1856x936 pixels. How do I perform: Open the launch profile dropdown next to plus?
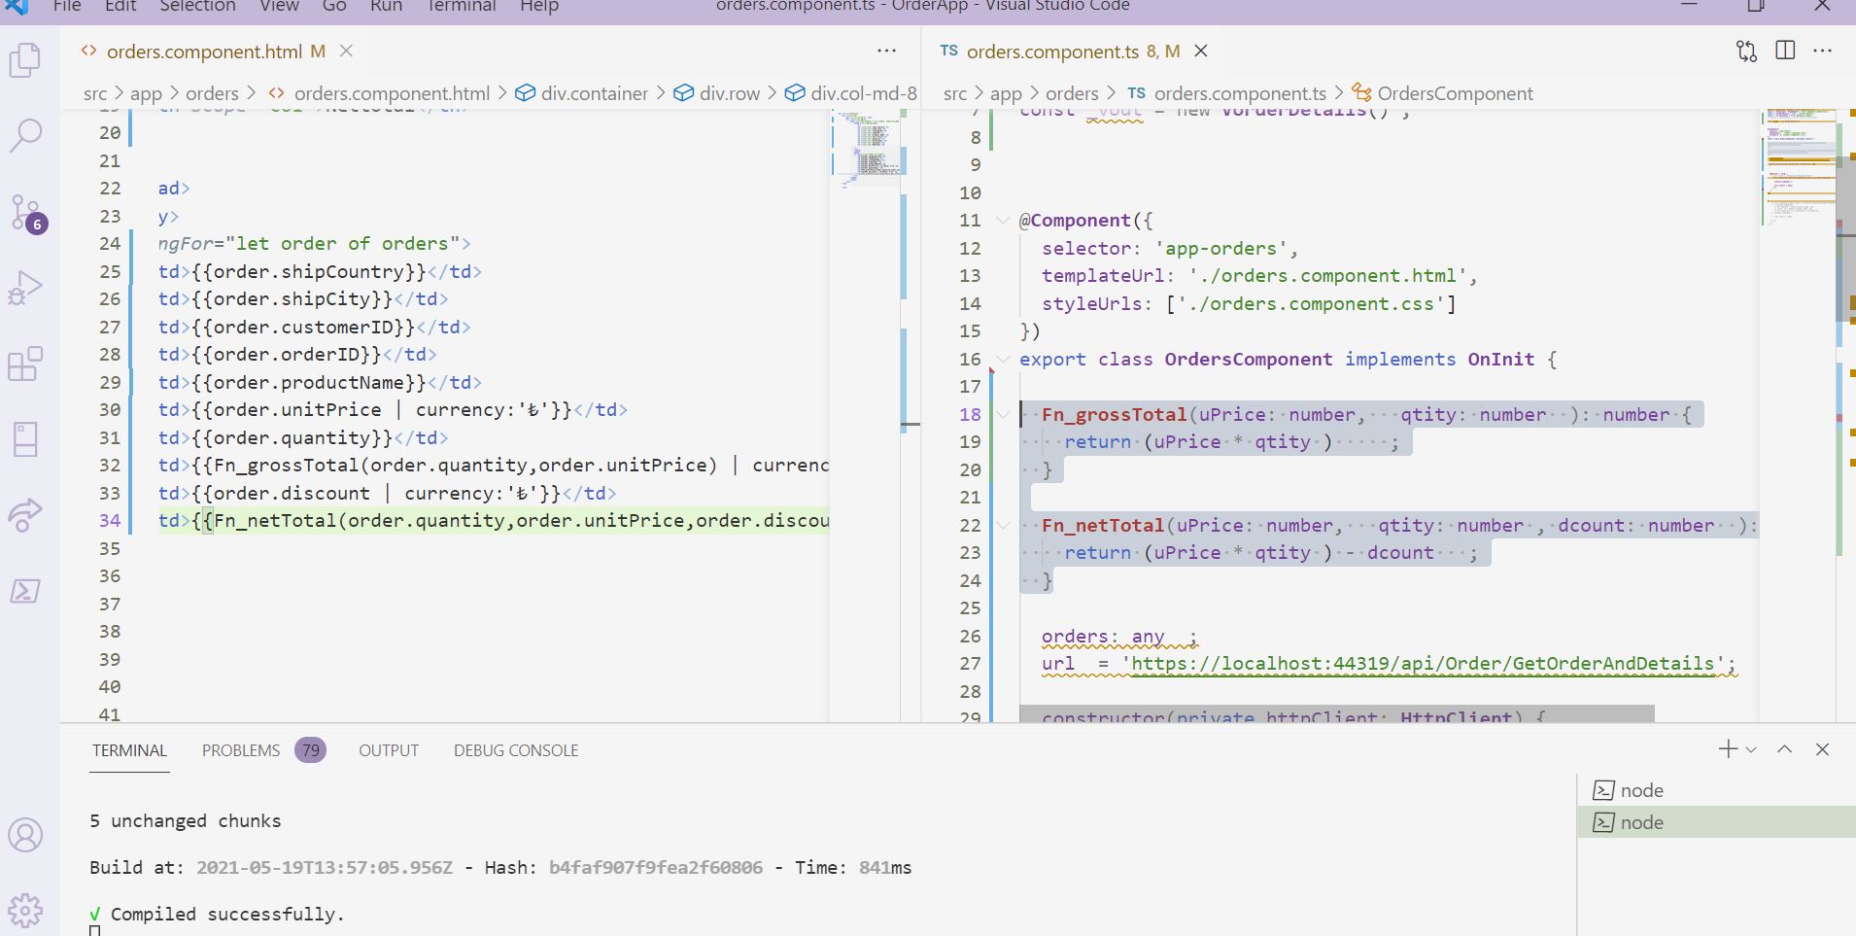point(1751,749)
